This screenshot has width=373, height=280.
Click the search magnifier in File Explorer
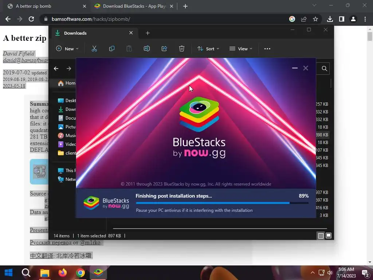coord(324,69)
